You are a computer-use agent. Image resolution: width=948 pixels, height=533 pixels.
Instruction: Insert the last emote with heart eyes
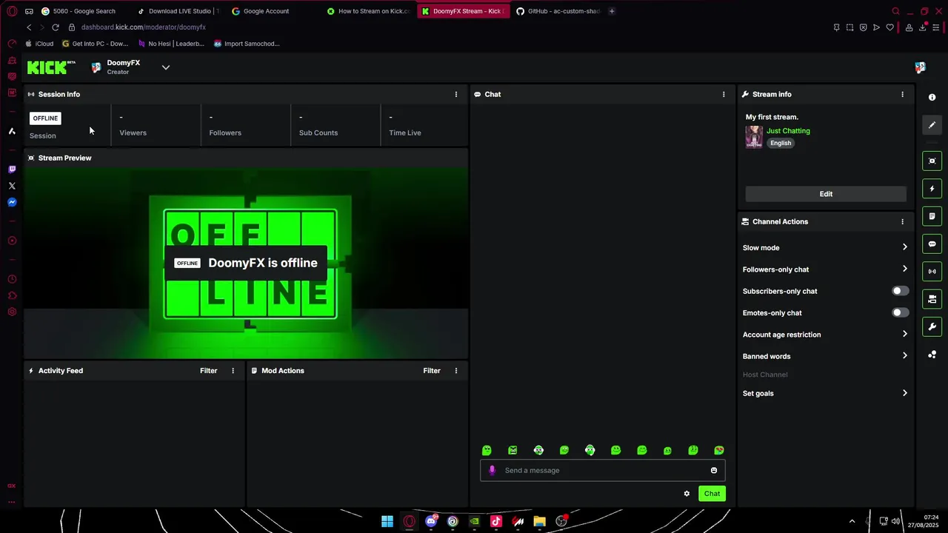point(719,450)
